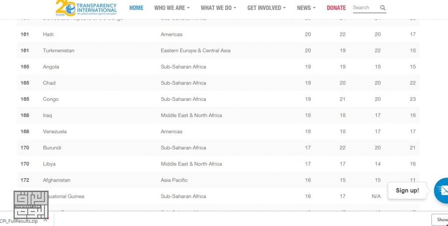
Task: Click the Show all downloads button
Action: pos(439,220)
